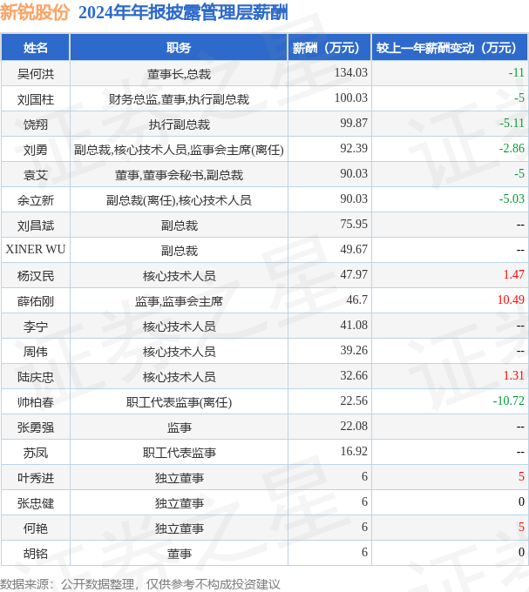Click the salary value 134.03
529x592 pixels.
[x=350, y=72]
